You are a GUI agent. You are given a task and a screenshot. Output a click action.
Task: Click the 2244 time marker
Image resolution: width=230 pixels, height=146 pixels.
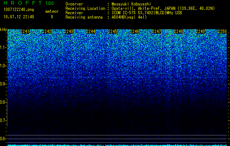91,31
